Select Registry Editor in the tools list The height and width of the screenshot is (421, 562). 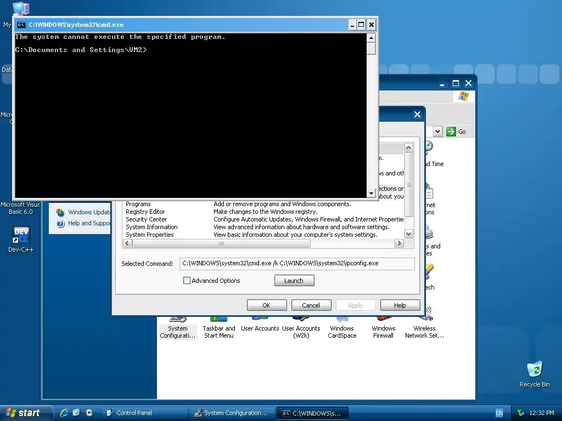click(x=145, y=212)
